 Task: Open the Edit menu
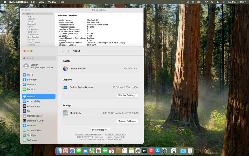tap(33, 2)
